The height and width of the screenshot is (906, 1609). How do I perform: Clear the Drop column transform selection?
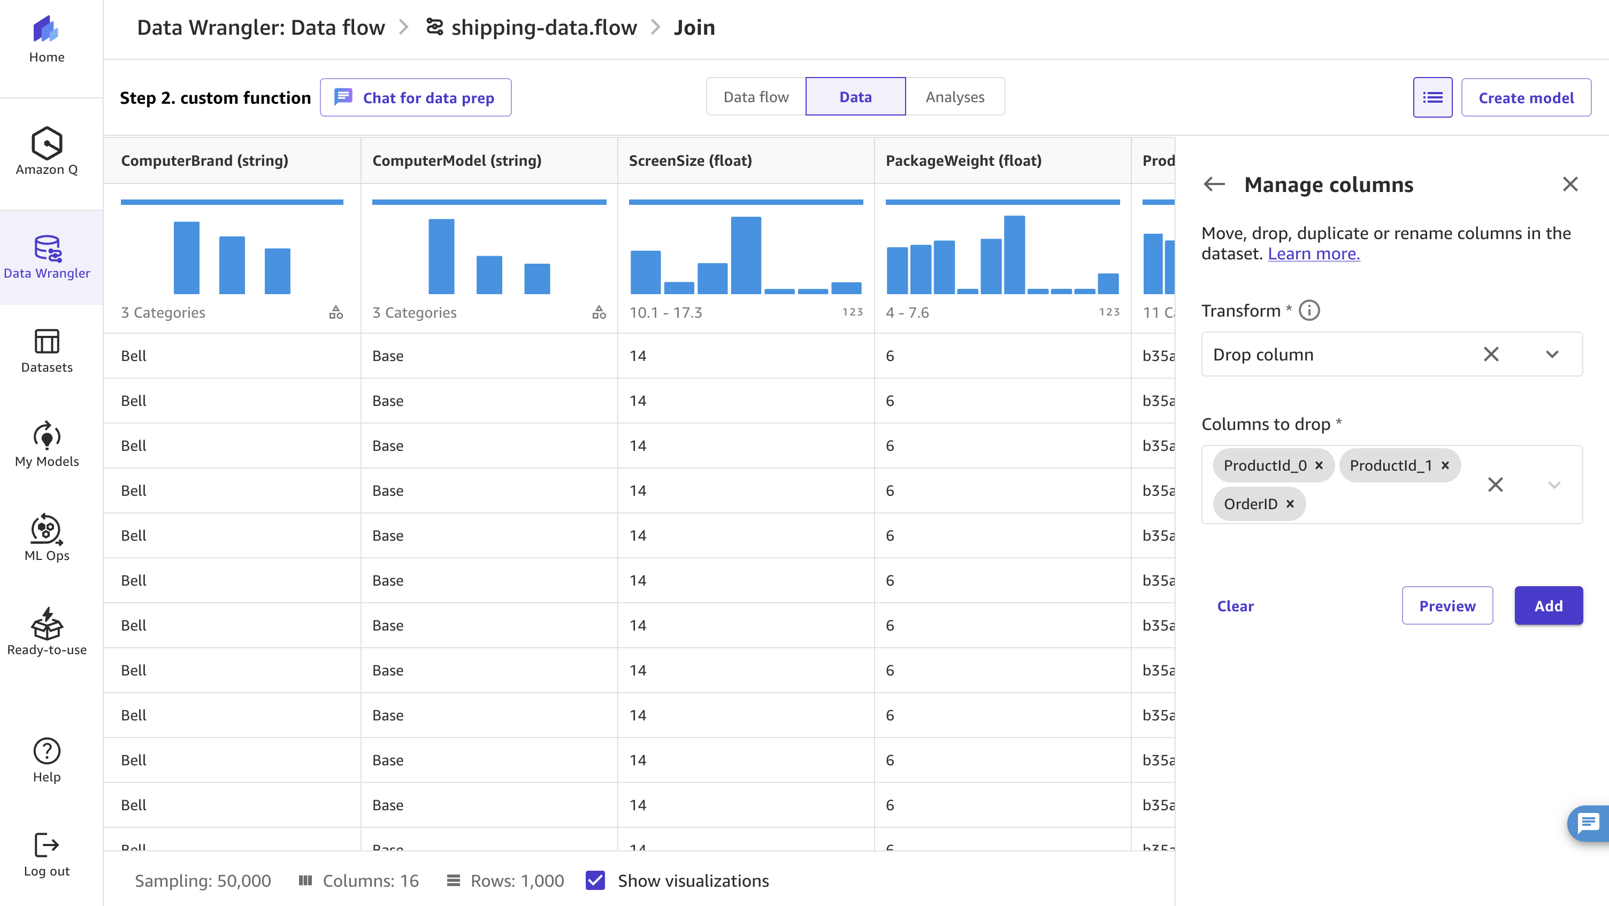point(1491,355)
